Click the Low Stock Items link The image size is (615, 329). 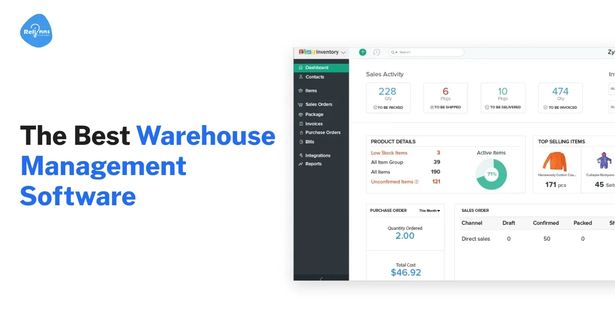click(x=388, y=153)
